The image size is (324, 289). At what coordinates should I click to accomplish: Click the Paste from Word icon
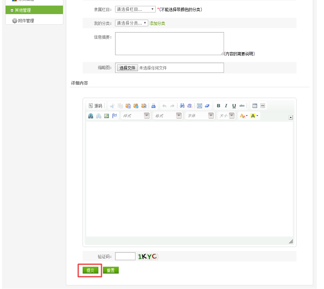[x=144, y=106]
